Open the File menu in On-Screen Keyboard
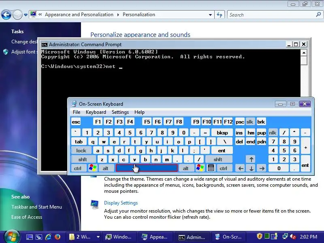Image resolution: width=324 pixels, height=243 pixels. pos(77,112)
